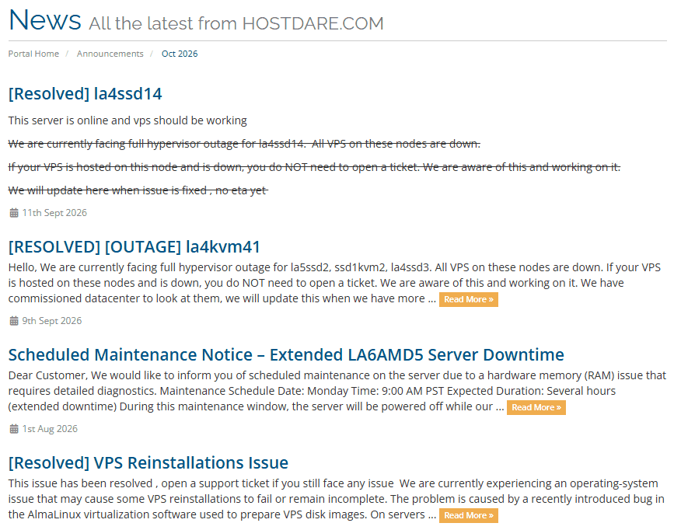
Task: Click the date text "9th Sept 2026"
Action: (52, 321)
